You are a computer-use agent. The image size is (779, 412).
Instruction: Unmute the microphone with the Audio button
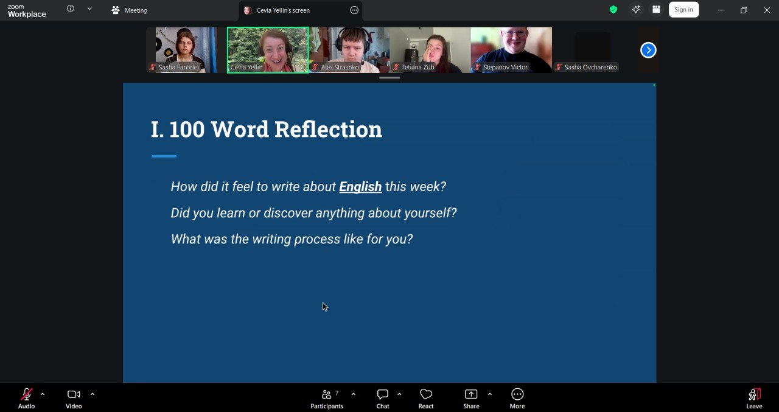[x=26, y=398]
